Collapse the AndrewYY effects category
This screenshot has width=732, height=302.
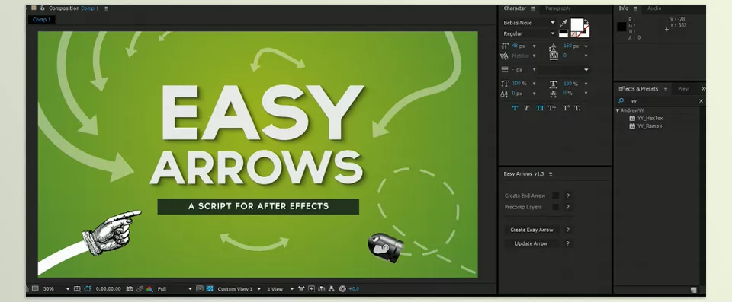pos(618,110)
